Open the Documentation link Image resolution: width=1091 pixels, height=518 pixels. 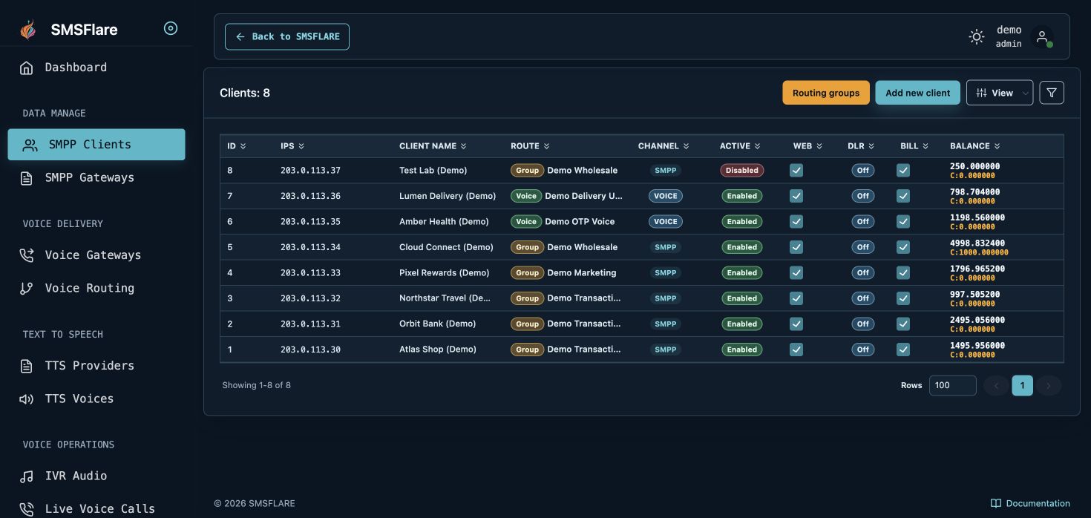coord(1030,503)
